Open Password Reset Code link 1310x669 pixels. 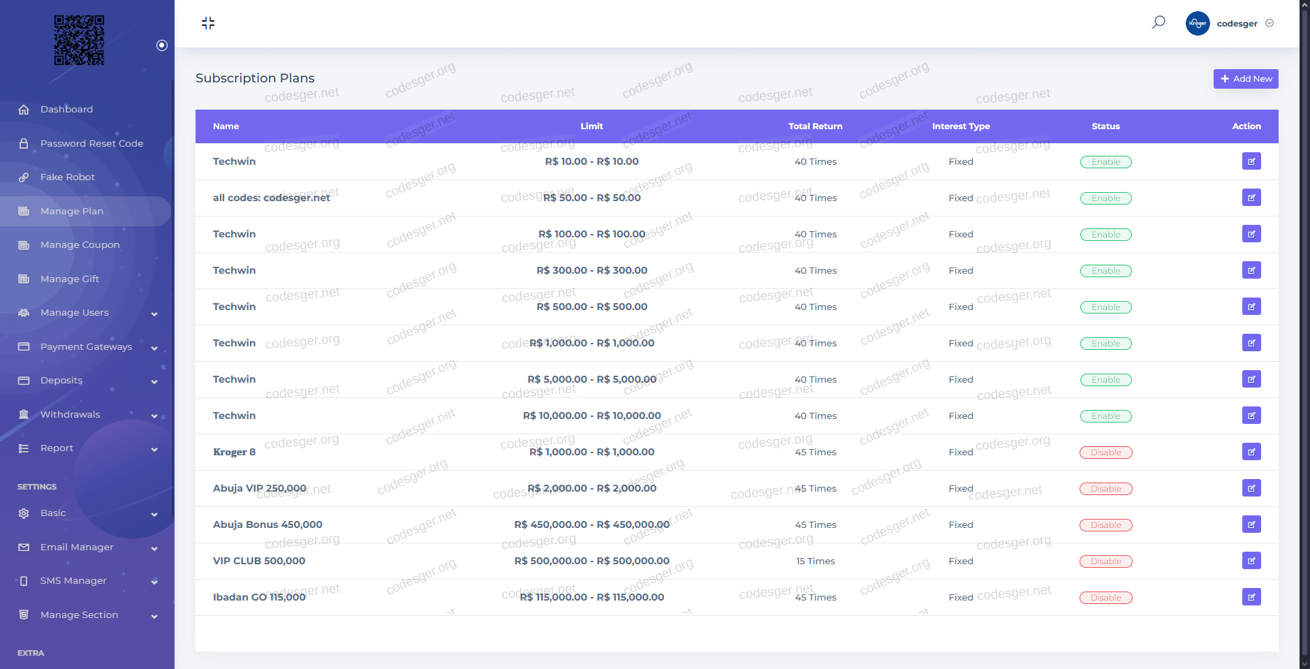tap(91, 144)
